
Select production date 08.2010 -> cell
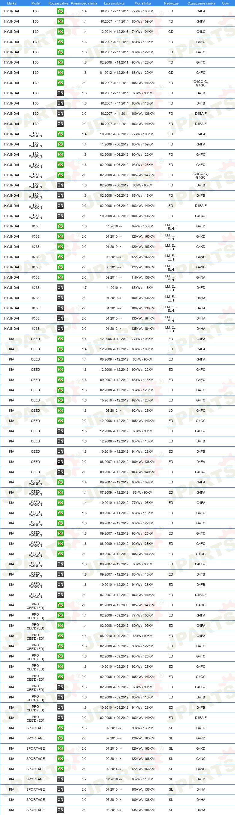(x=113, y=810)
